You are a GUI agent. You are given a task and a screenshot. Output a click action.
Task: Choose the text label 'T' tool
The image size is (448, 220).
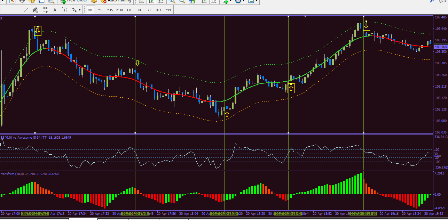64,10
